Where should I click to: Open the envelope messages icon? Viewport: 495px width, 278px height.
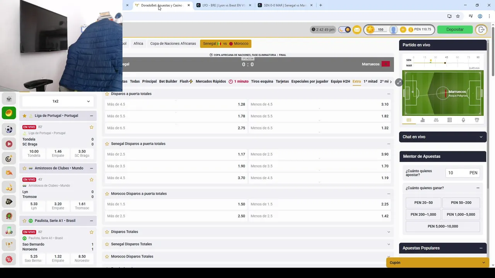click(357, 30)
